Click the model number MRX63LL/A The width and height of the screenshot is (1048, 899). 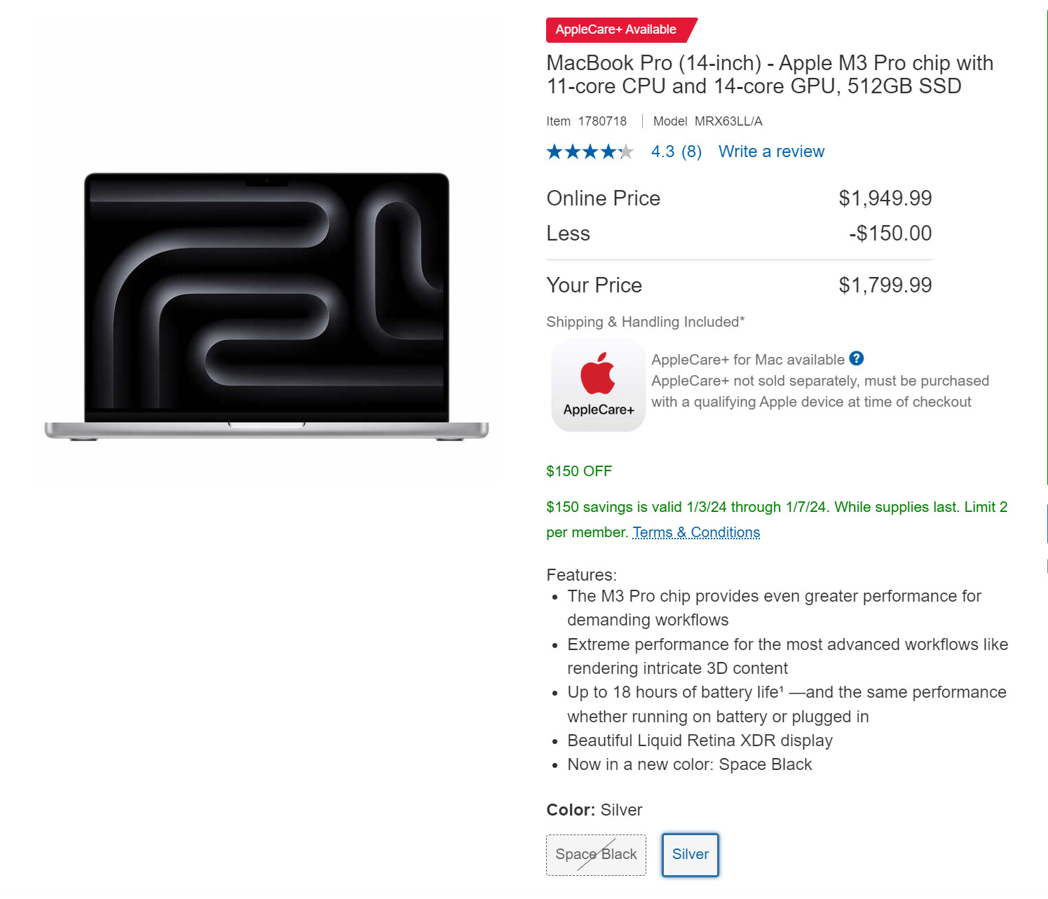coord(728,121)
